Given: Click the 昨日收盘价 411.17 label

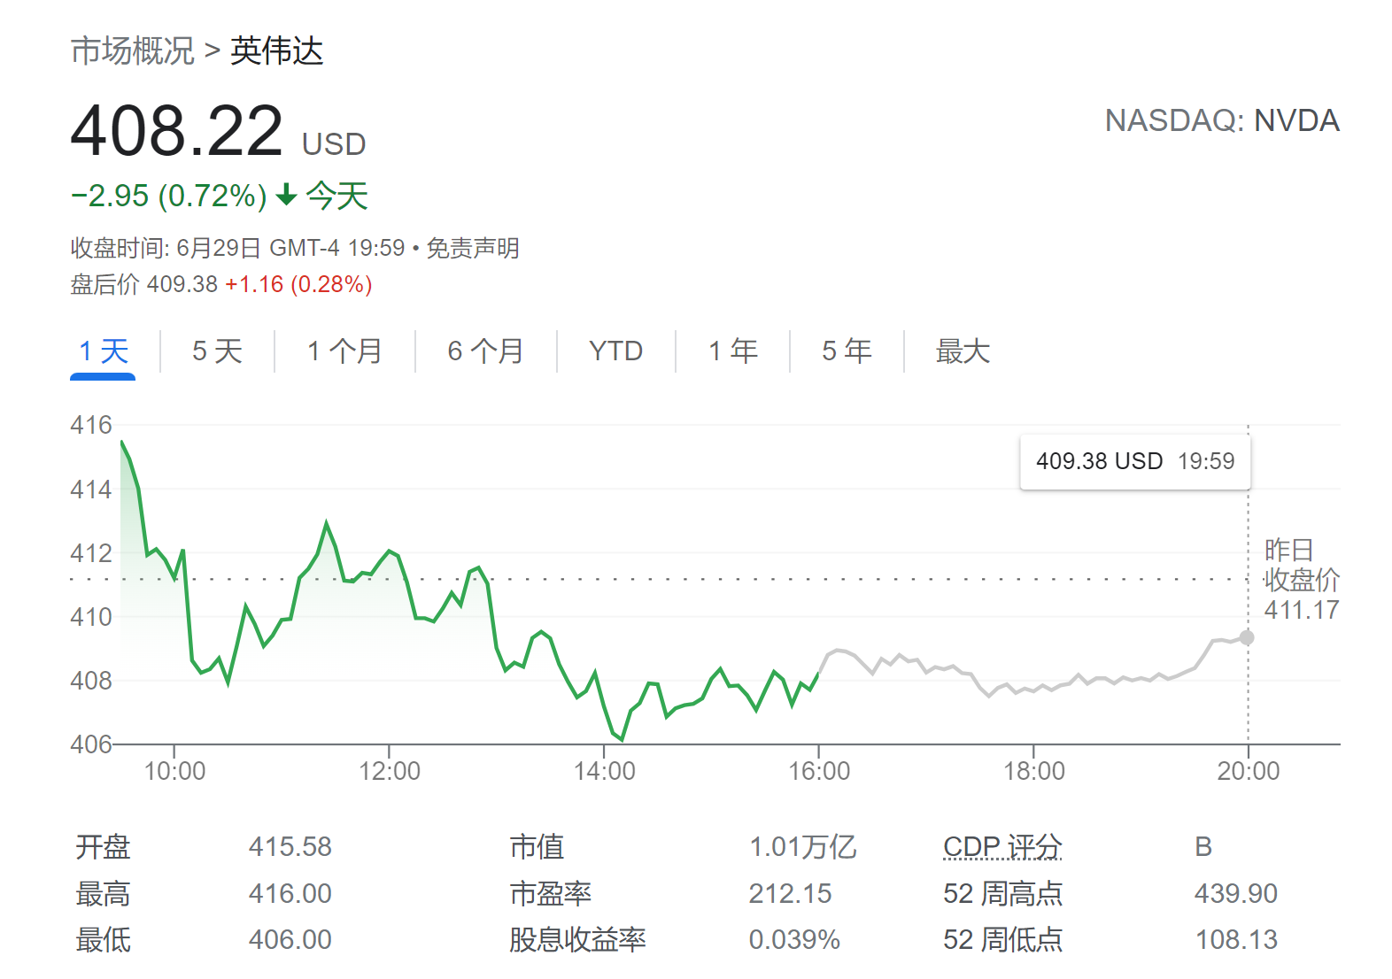Looking at the screenshot, I should click(x=1301, y=580).
